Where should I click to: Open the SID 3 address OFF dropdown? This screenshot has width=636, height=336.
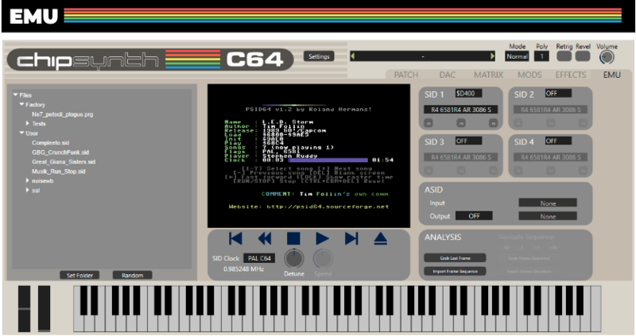[468, 141]
